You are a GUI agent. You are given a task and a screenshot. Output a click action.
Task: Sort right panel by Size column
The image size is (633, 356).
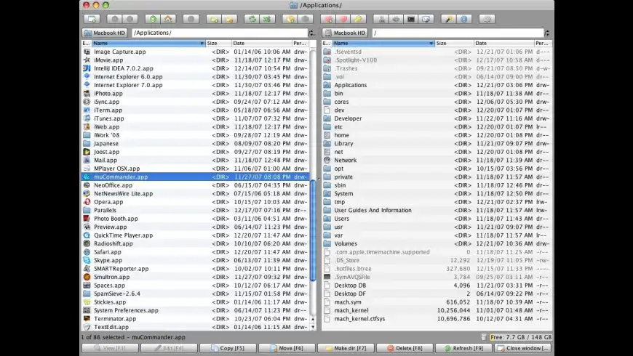(454, 43)
